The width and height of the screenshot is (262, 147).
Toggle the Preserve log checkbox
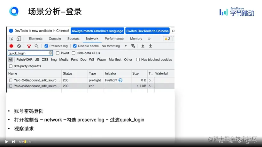pos(46,46)
